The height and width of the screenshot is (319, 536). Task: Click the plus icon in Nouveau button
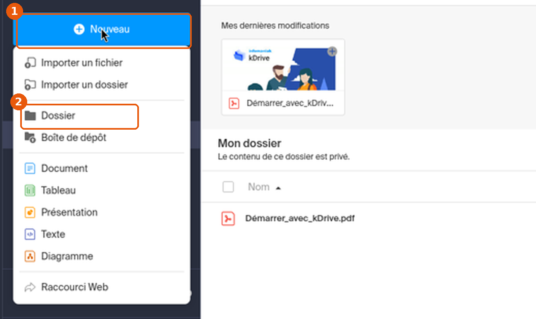pos(79,29)
